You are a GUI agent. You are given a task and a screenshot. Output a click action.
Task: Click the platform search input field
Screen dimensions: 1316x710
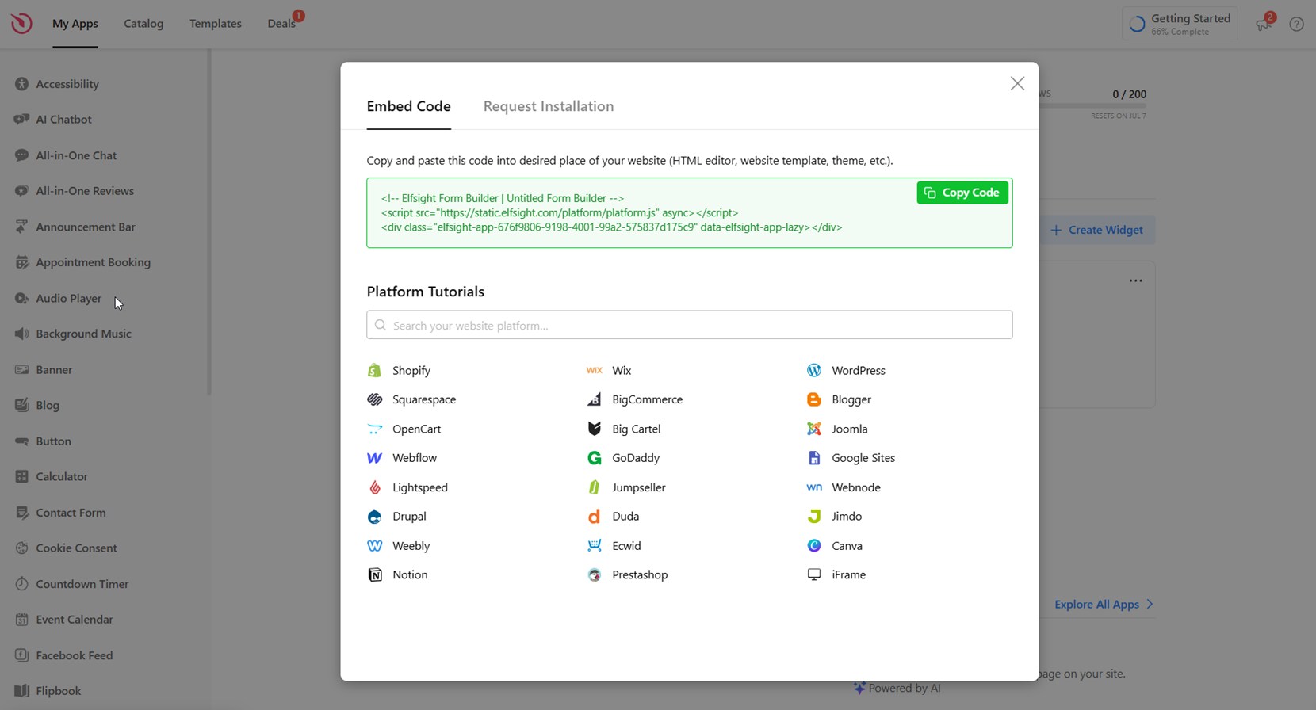pyautogui.click(x=689, y=325)
